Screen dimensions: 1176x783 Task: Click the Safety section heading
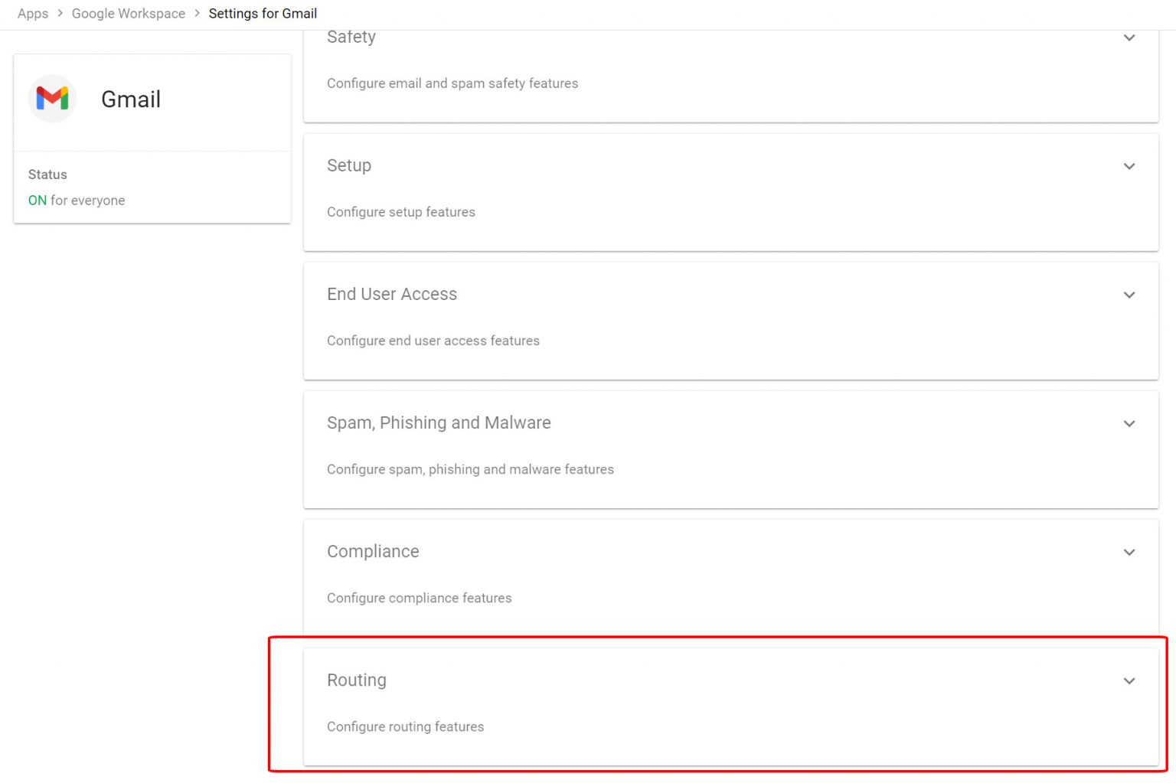tap(351, 37)
